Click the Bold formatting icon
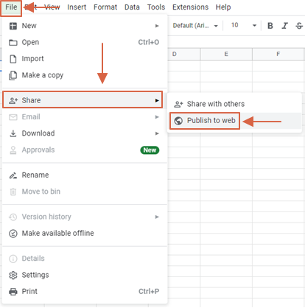 pos(270,26)
